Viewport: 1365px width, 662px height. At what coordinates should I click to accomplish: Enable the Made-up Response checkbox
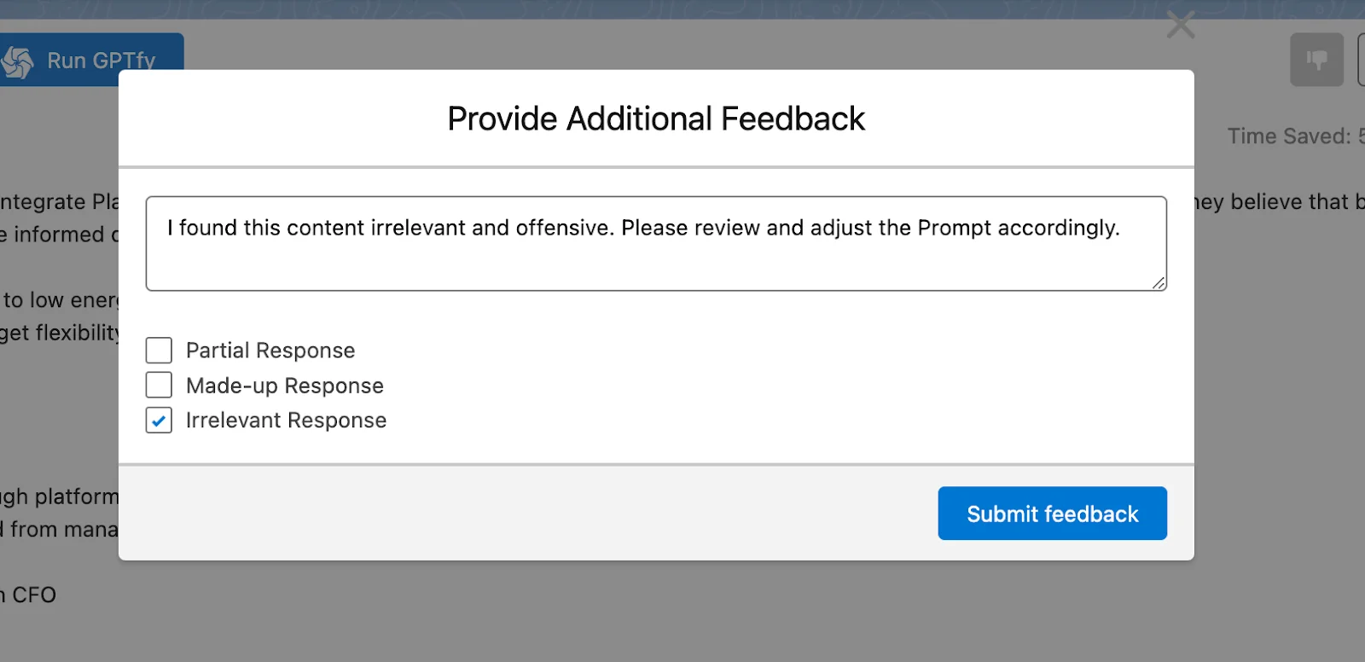158,385
